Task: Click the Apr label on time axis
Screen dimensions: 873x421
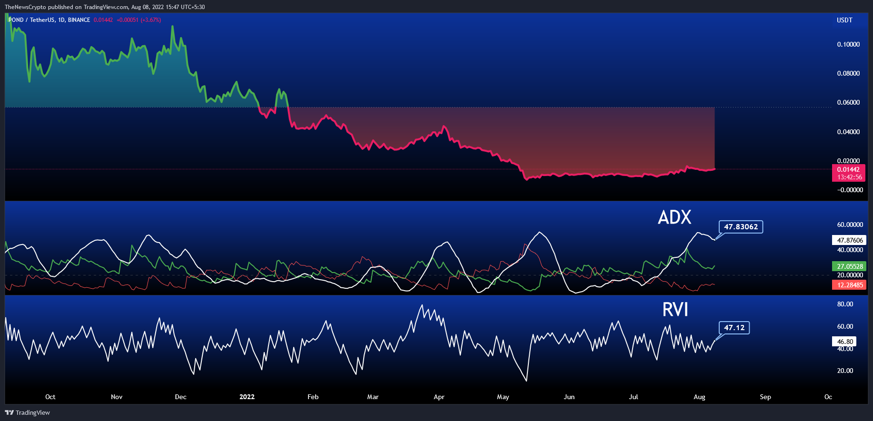Action: pyautogui.click(x=439, y=397)
